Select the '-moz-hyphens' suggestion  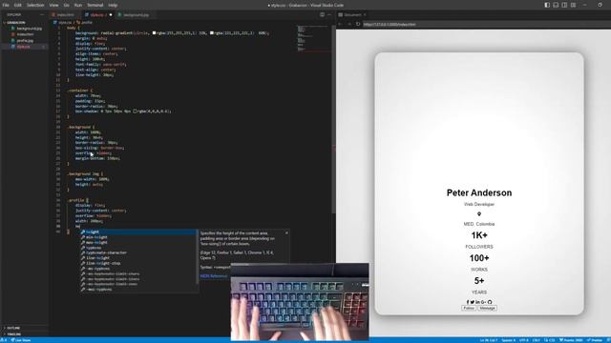point(138,290)
